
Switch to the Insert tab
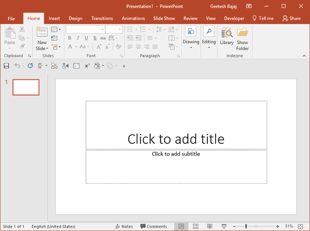pyautogui.click(x=54, y=19)
